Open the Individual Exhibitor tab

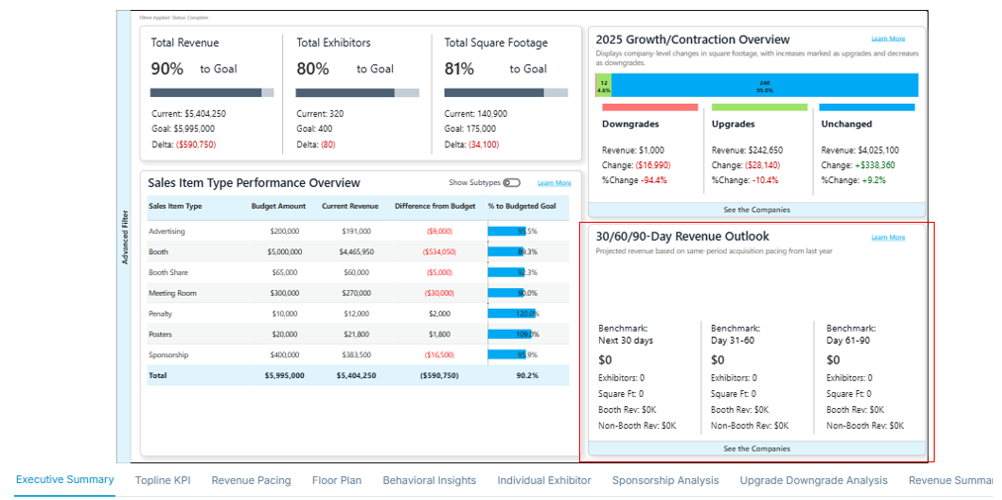tap(544, 480)
